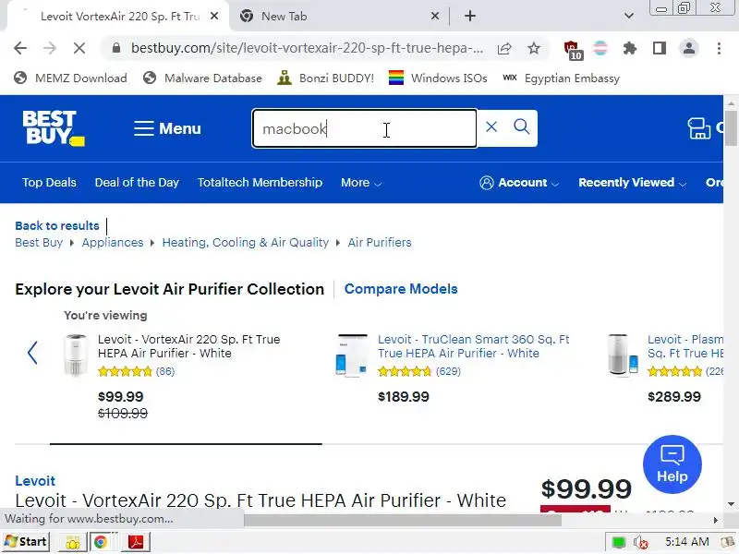Open the Chrome extensions puzzle icon
This screenshot has width=739, height=554.
point(630,48)
